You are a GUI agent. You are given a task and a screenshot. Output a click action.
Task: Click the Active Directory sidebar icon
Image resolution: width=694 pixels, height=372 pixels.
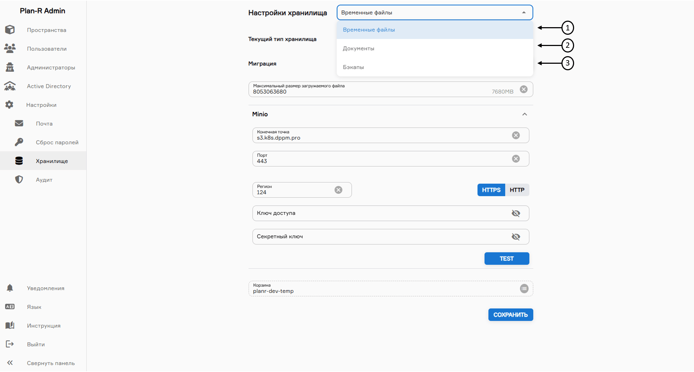click(x=10, y=86)
